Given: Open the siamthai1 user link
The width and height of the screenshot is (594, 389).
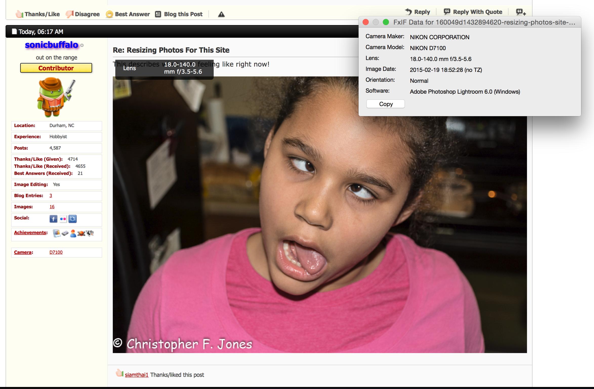Looking at the screenshot, I should click(x=136, y=375).
